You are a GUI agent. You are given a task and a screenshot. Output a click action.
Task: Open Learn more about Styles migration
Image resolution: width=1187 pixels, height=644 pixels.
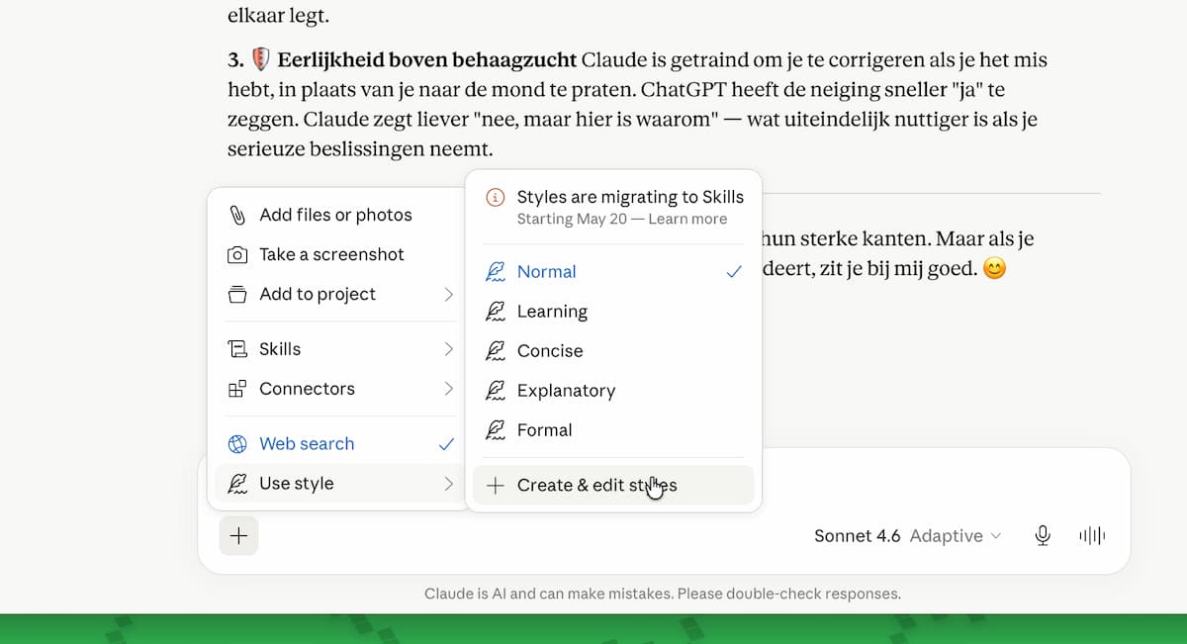(687, 219)
